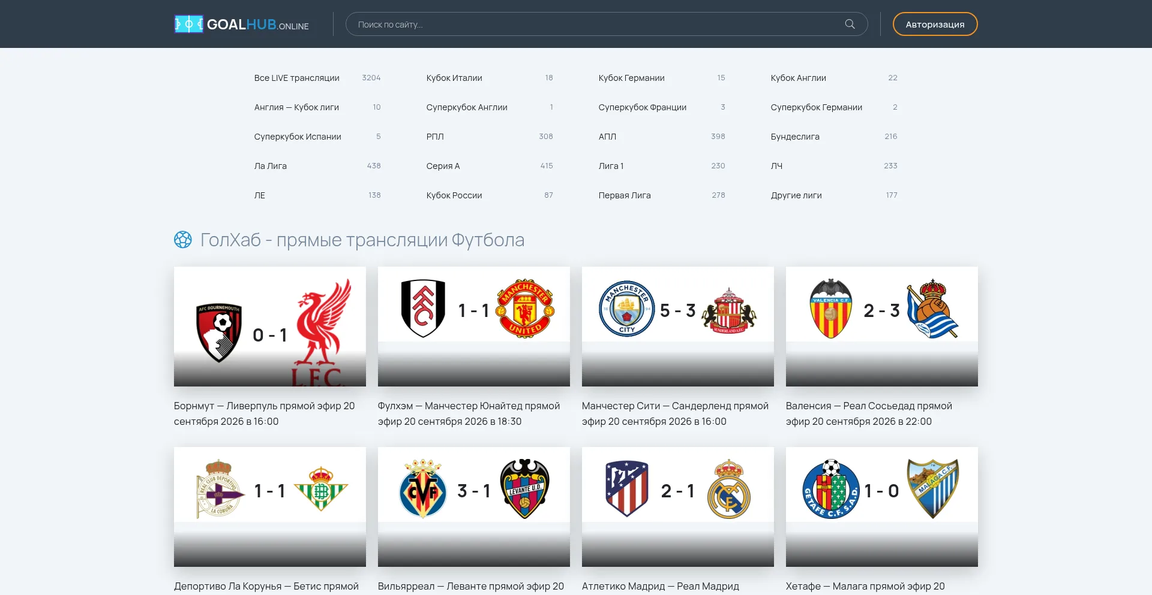Select the Кубок Германии category

pyautogui.click(x=631, y=78)
